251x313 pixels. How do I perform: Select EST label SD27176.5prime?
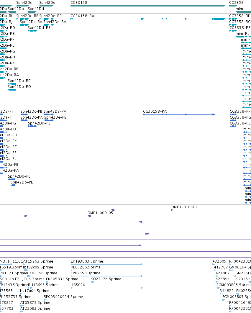pyautogui.click(x=106, y=279)
